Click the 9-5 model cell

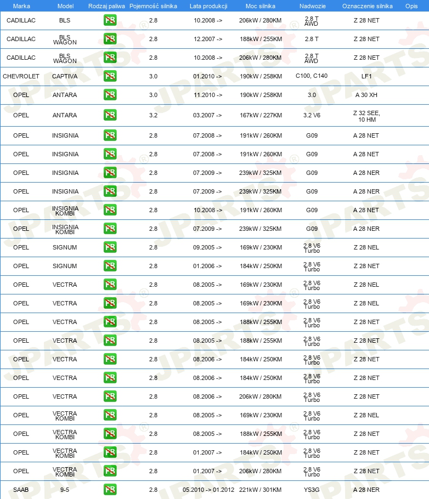pos(65,490)
